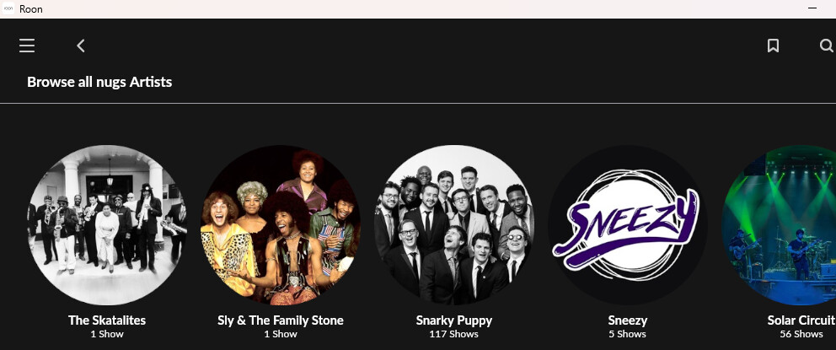Select Sly & The Family Stone name

281,320
